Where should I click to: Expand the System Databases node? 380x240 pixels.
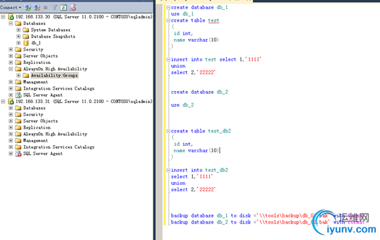[18, 30]
